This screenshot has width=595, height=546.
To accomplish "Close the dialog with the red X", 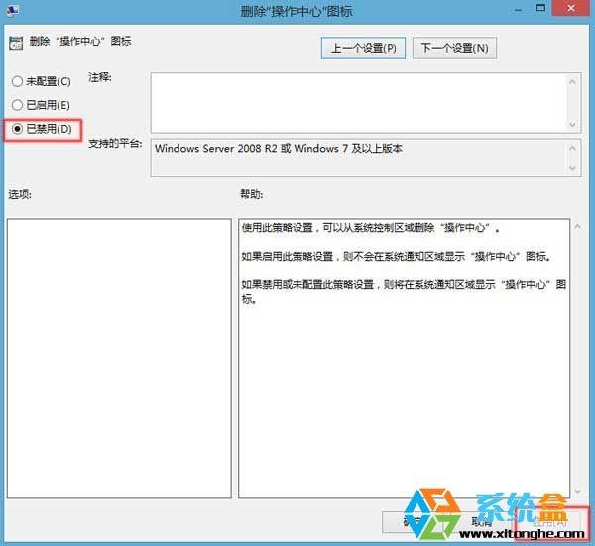I will [x=571, y=9].
